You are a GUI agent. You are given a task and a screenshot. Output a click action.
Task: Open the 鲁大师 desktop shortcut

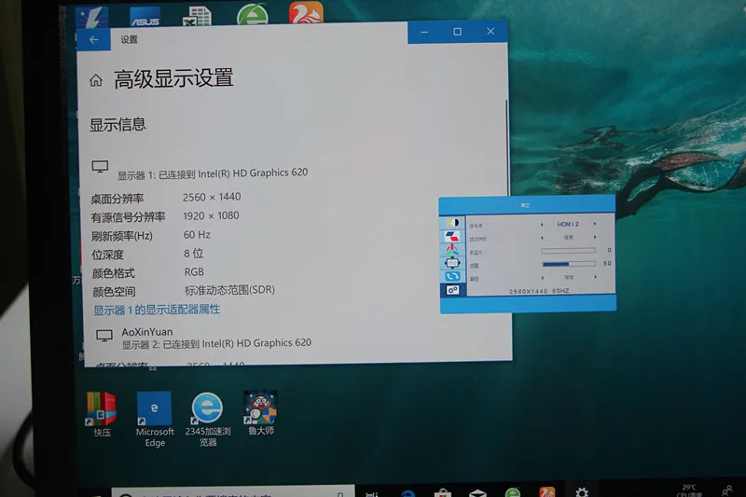(260, 413)
